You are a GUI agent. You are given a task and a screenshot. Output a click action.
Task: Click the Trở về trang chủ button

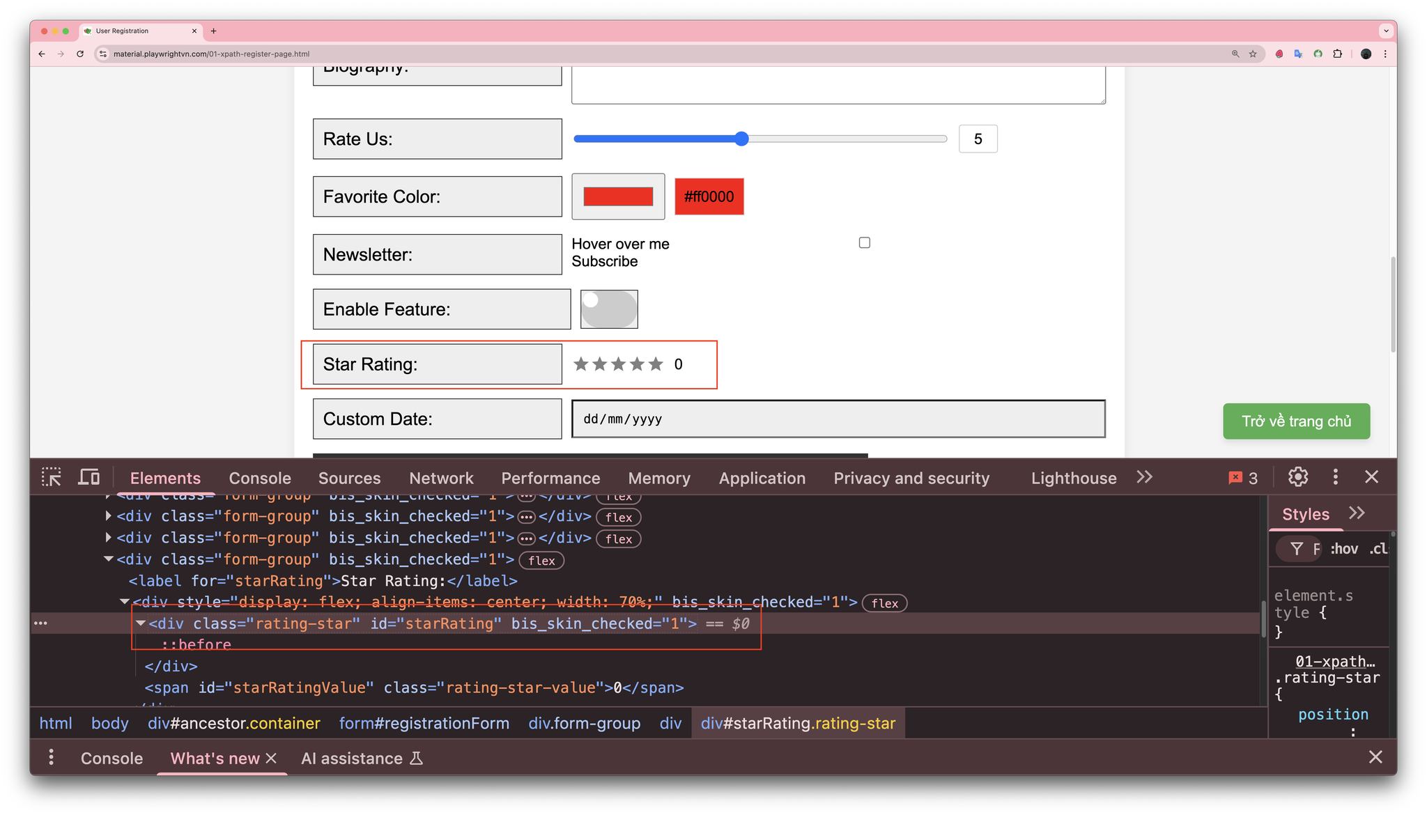(1296, 421)
